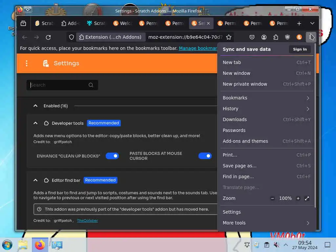Click the 100% zoom level value

pos(285,199)
